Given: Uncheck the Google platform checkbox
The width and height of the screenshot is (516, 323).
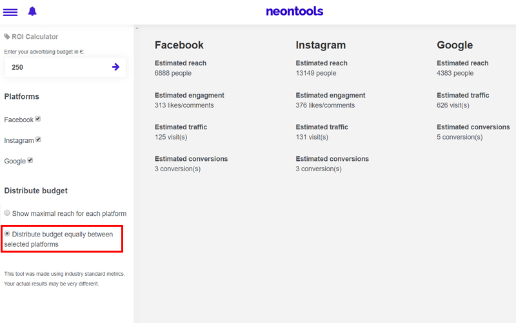Looking at the screenshot, I should click(30, 160).
